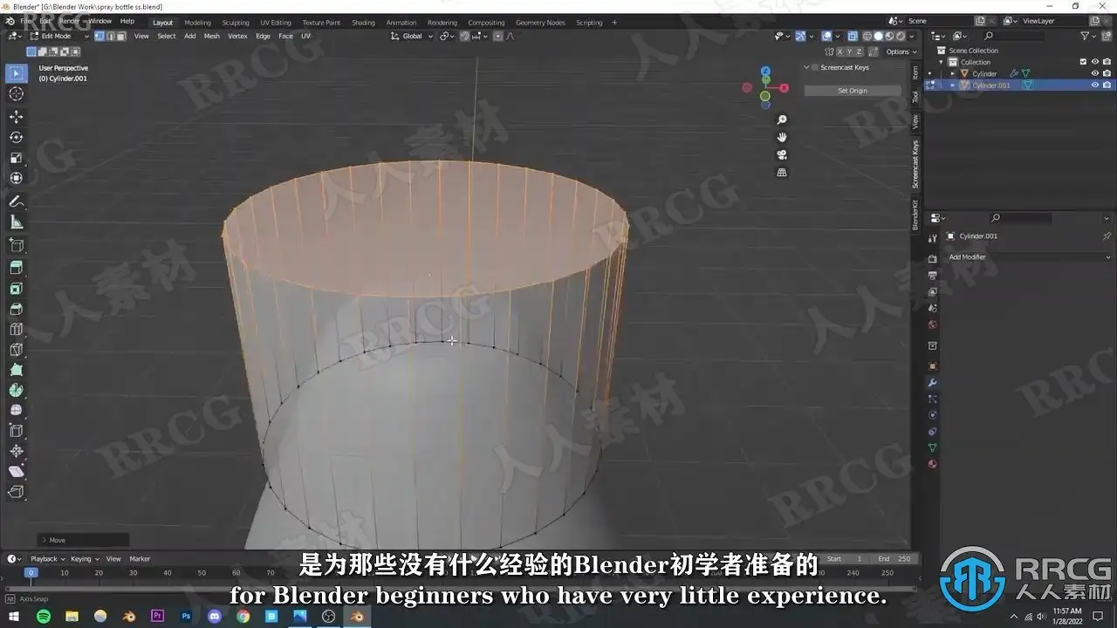
Task: Open Discord from the taskbar
Action: pos(215,617)
